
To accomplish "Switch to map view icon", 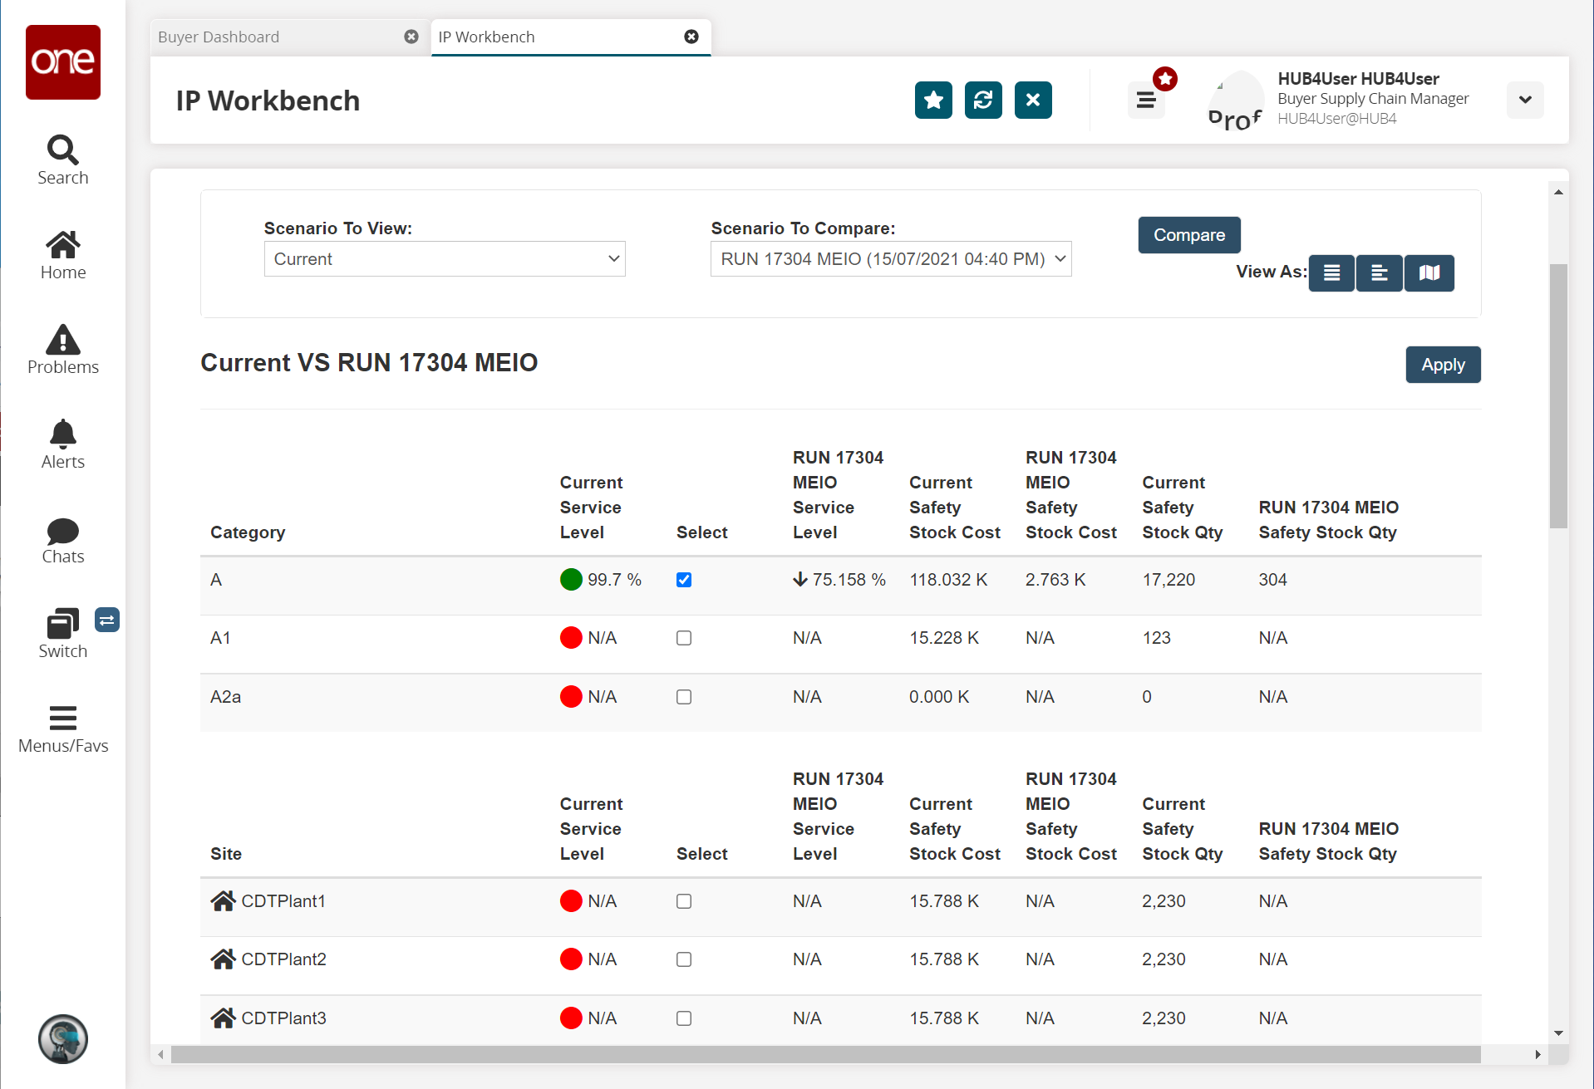I will tap(1429, 273).
